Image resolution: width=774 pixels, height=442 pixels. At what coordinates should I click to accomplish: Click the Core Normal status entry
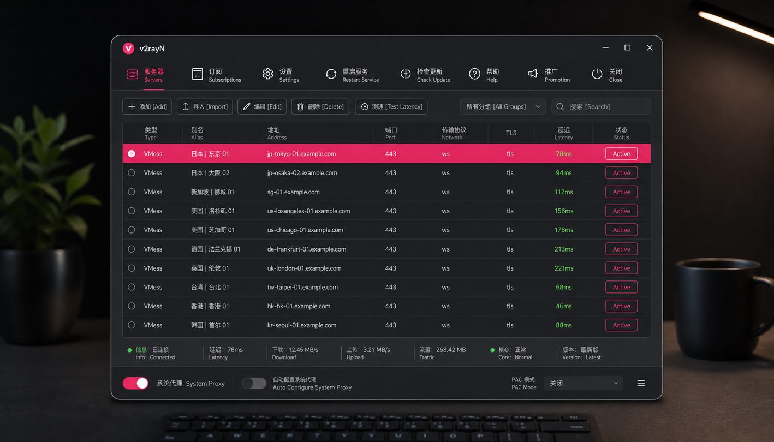click(x=511, y=353)
